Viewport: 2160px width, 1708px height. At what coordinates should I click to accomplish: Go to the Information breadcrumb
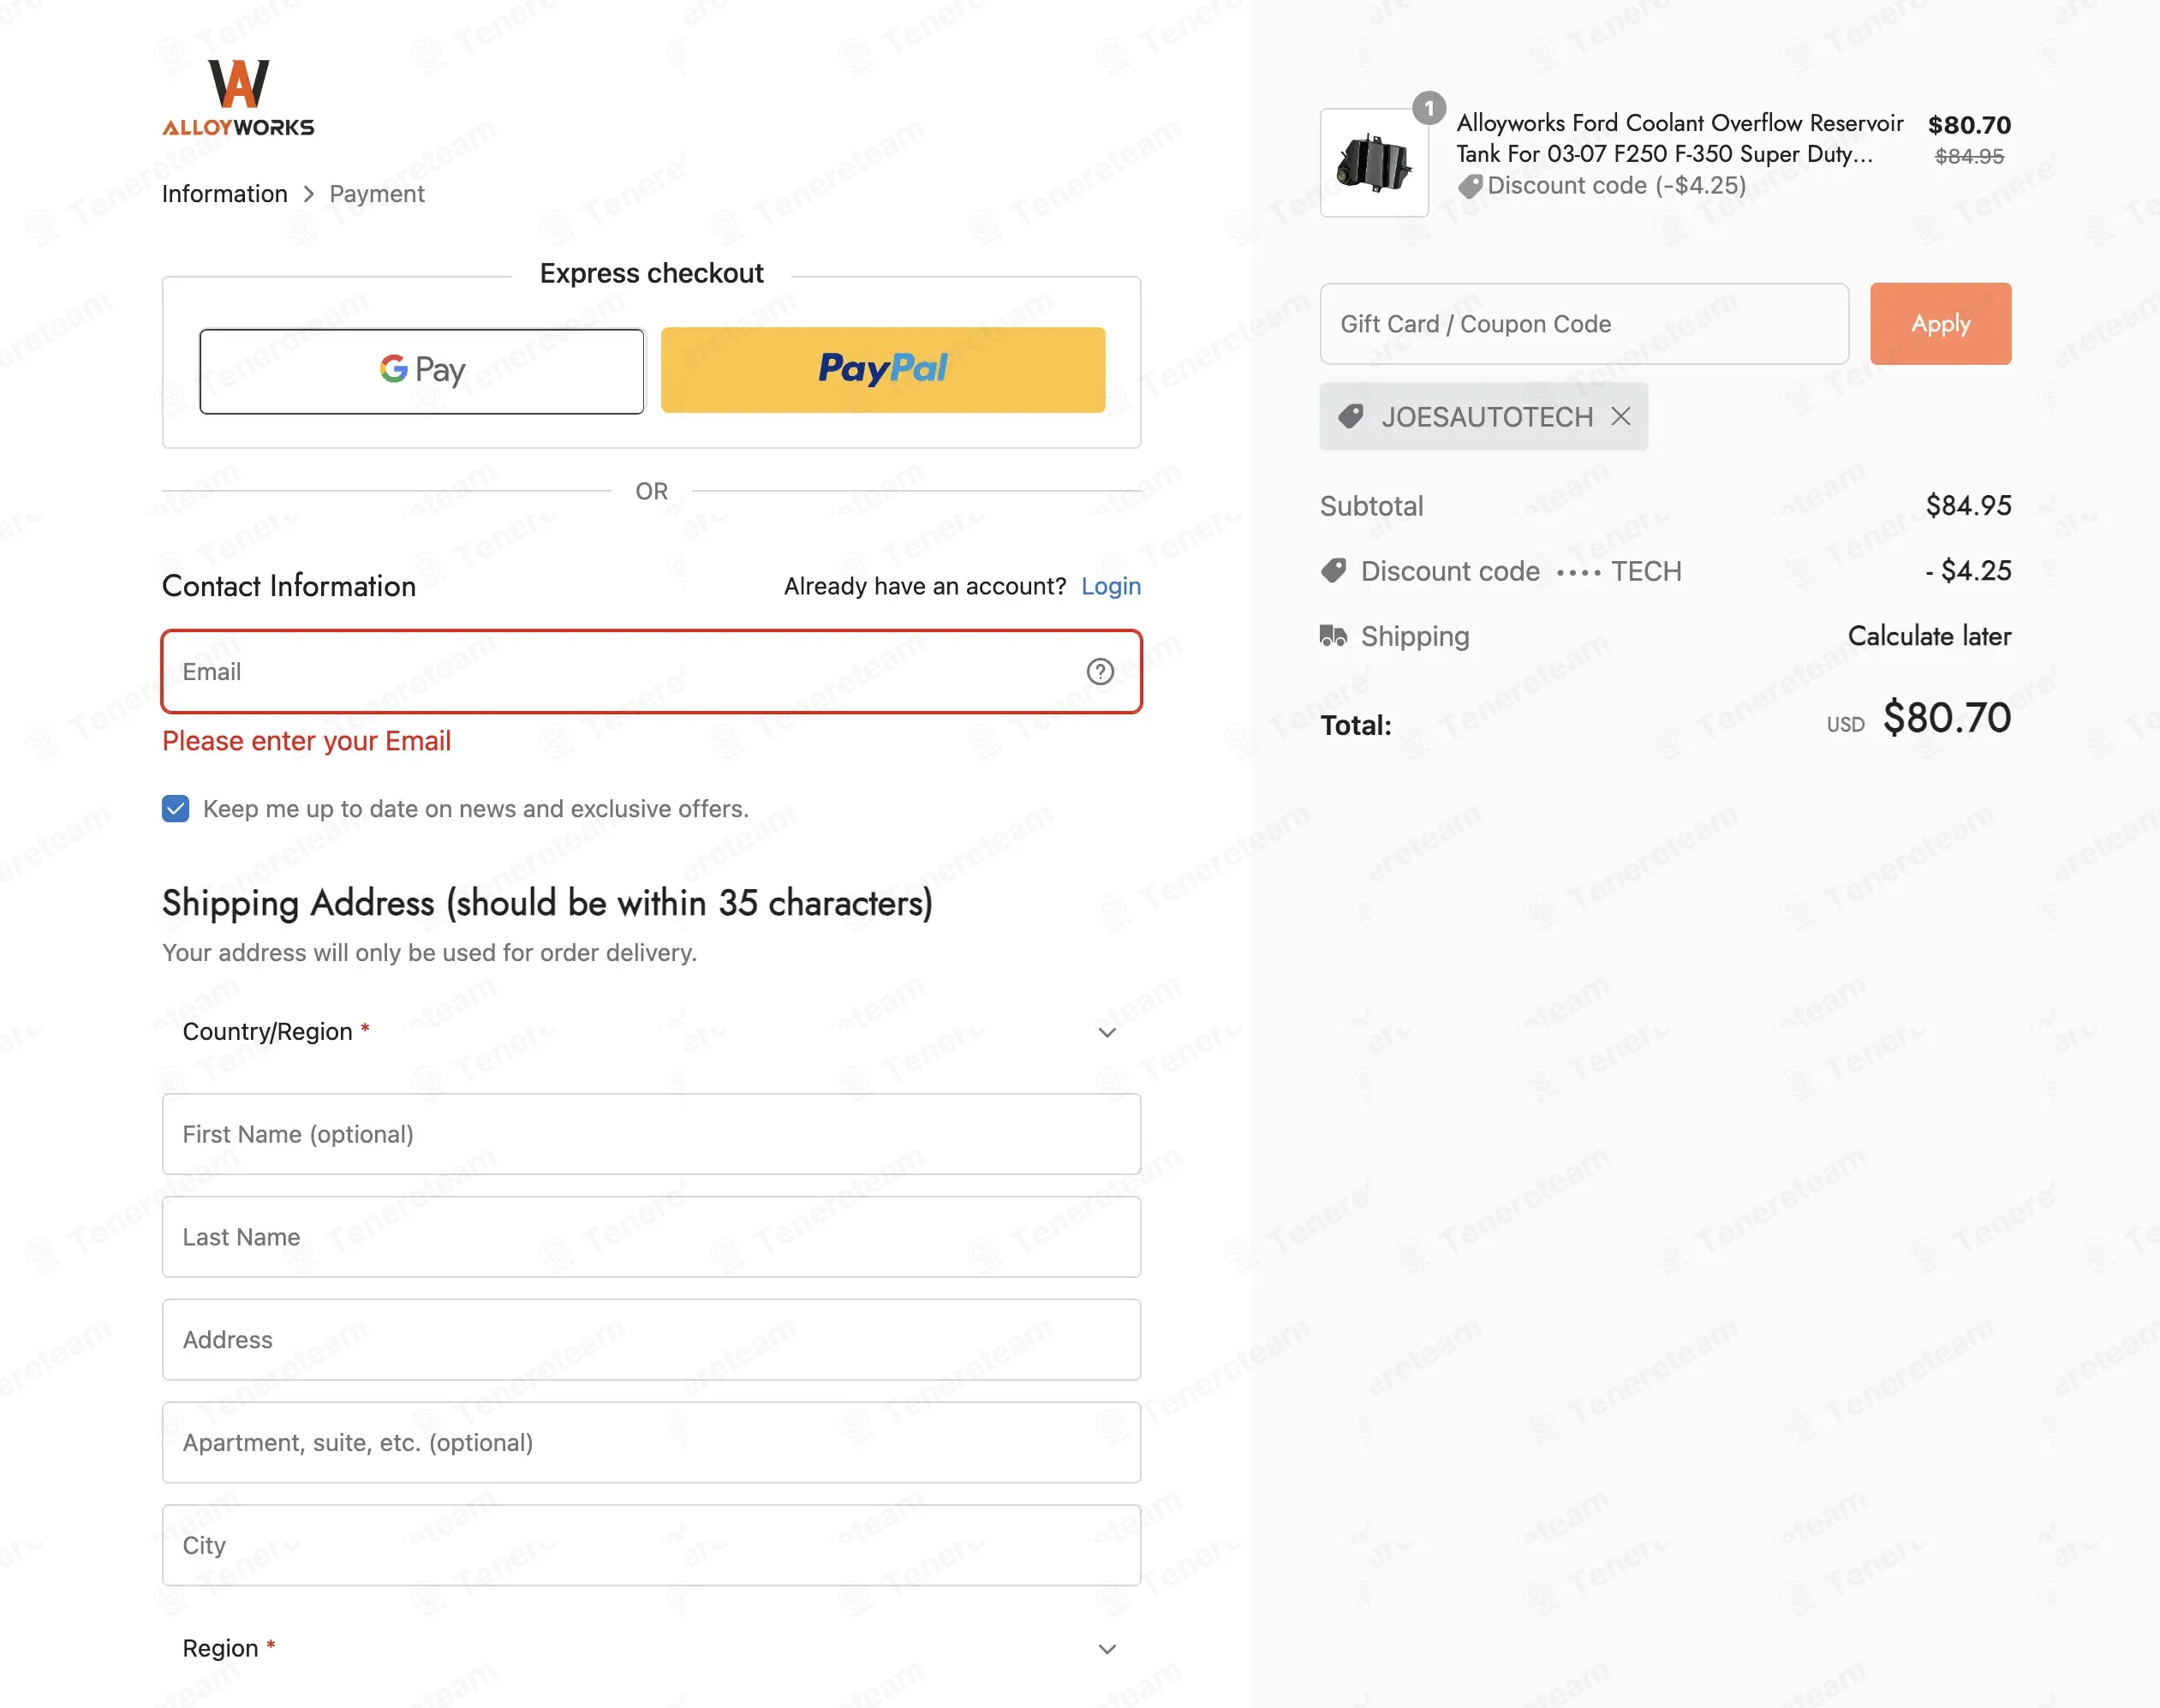pos(225,194)
